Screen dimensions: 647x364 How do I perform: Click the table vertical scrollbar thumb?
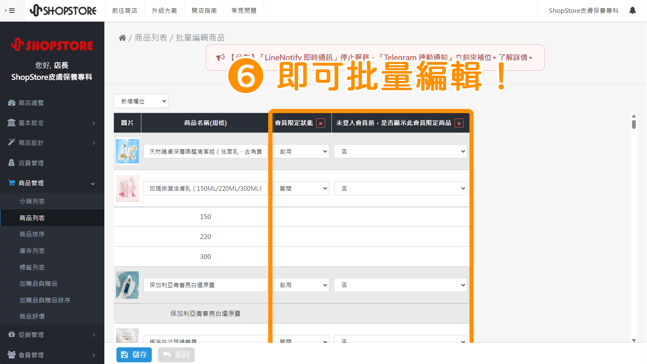(634, 124)
